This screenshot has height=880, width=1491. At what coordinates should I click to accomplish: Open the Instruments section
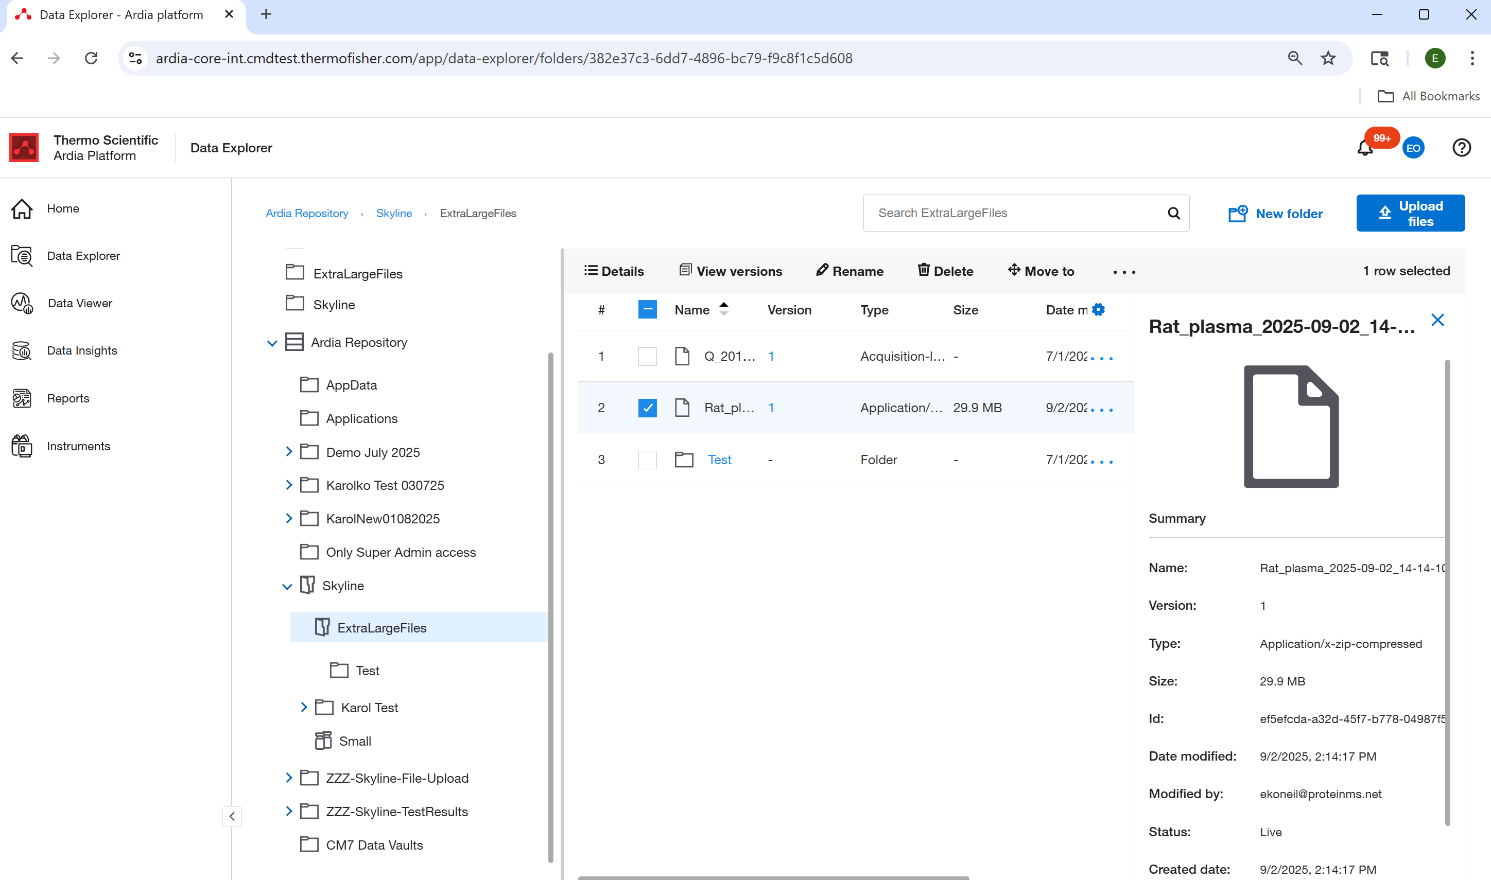coord(78,446)
